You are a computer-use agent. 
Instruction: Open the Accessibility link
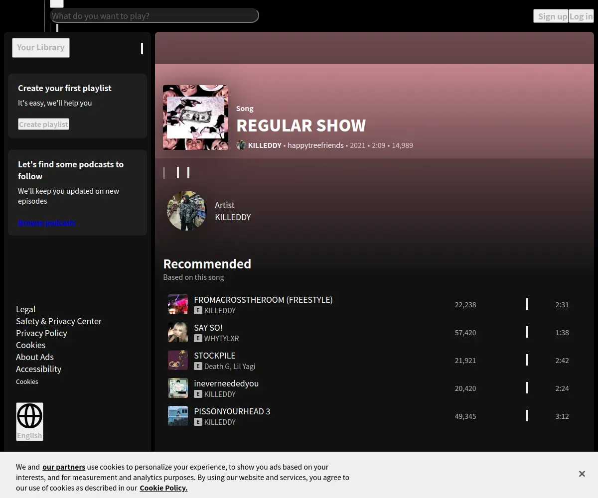click(38, 369)
